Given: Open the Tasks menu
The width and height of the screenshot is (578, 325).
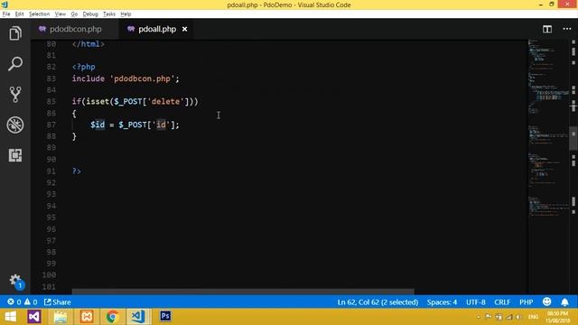Looking at the screenshot, I should pos(108,14).
